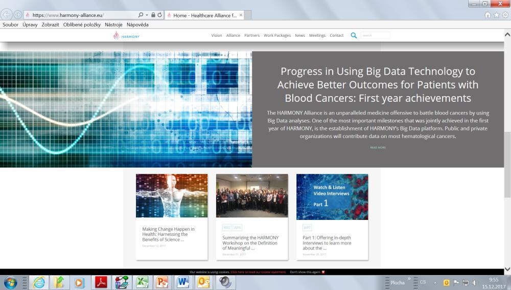Open the Meetings nav link
511x290 pixels.
pyautogui.click(x=317, y=36)
